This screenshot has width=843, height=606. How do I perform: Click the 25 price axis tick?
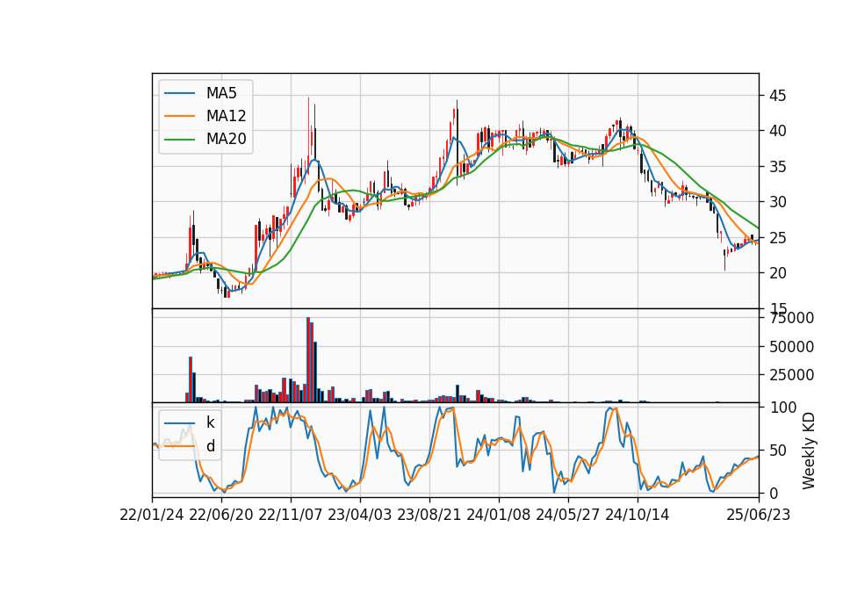click(x=777, y=238)
